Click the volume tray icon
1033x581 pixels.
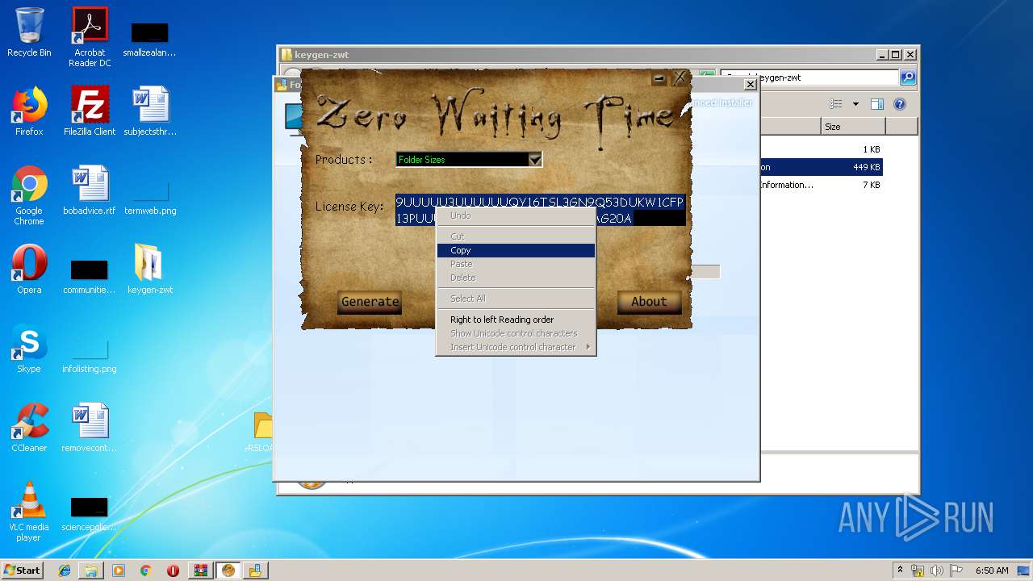[x=937, y=571]
